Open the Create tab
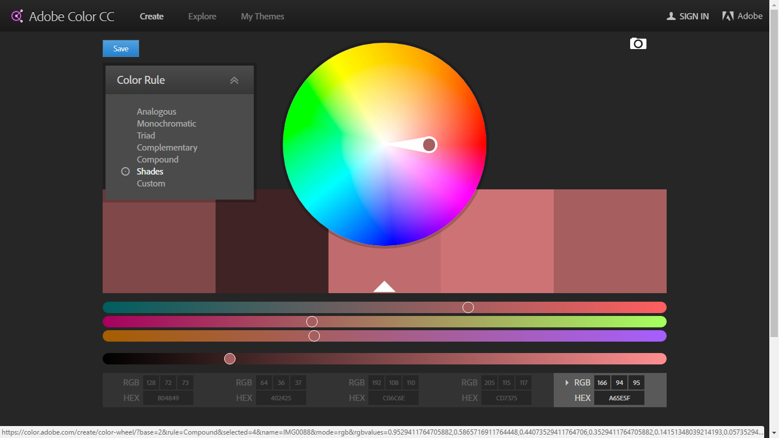 (152, 17)
